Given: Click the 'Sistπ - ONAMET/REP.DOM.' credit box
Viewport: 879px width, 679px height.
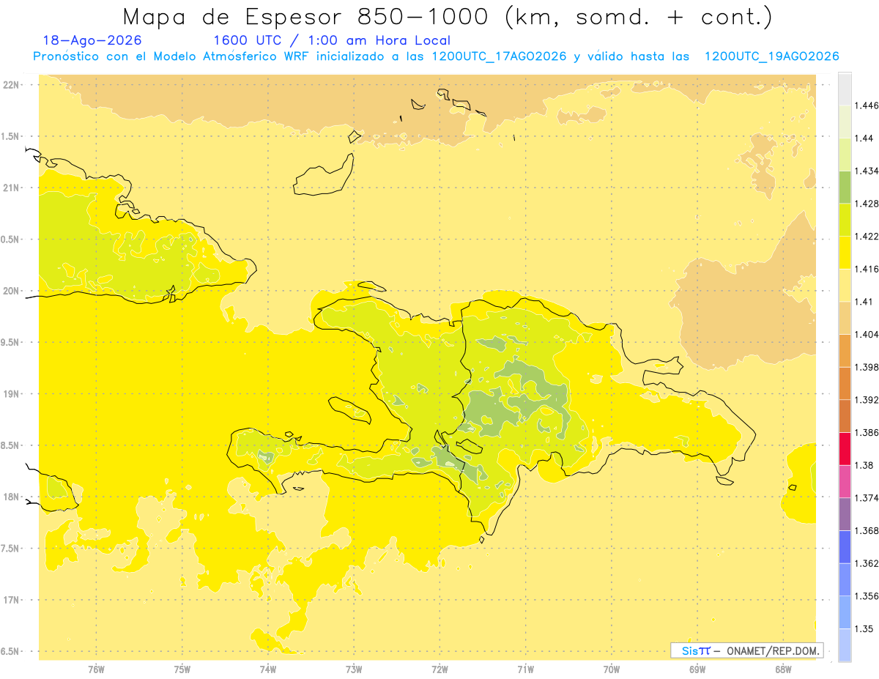Looking at the screenshot, I should point(746,650).
